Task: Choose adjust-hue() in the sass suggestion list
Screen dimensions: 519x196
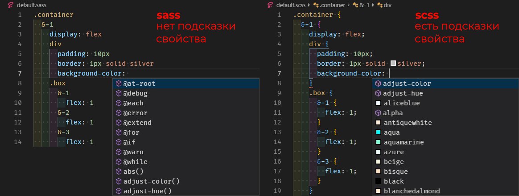Action: pyautogui.click(x=185, y=191)
